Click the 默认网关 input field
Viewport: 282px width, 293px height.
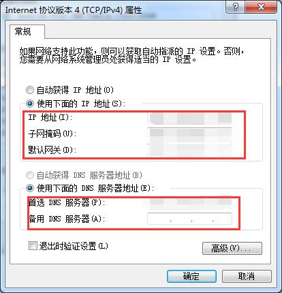pyautogui.click(x=189, y=150)
